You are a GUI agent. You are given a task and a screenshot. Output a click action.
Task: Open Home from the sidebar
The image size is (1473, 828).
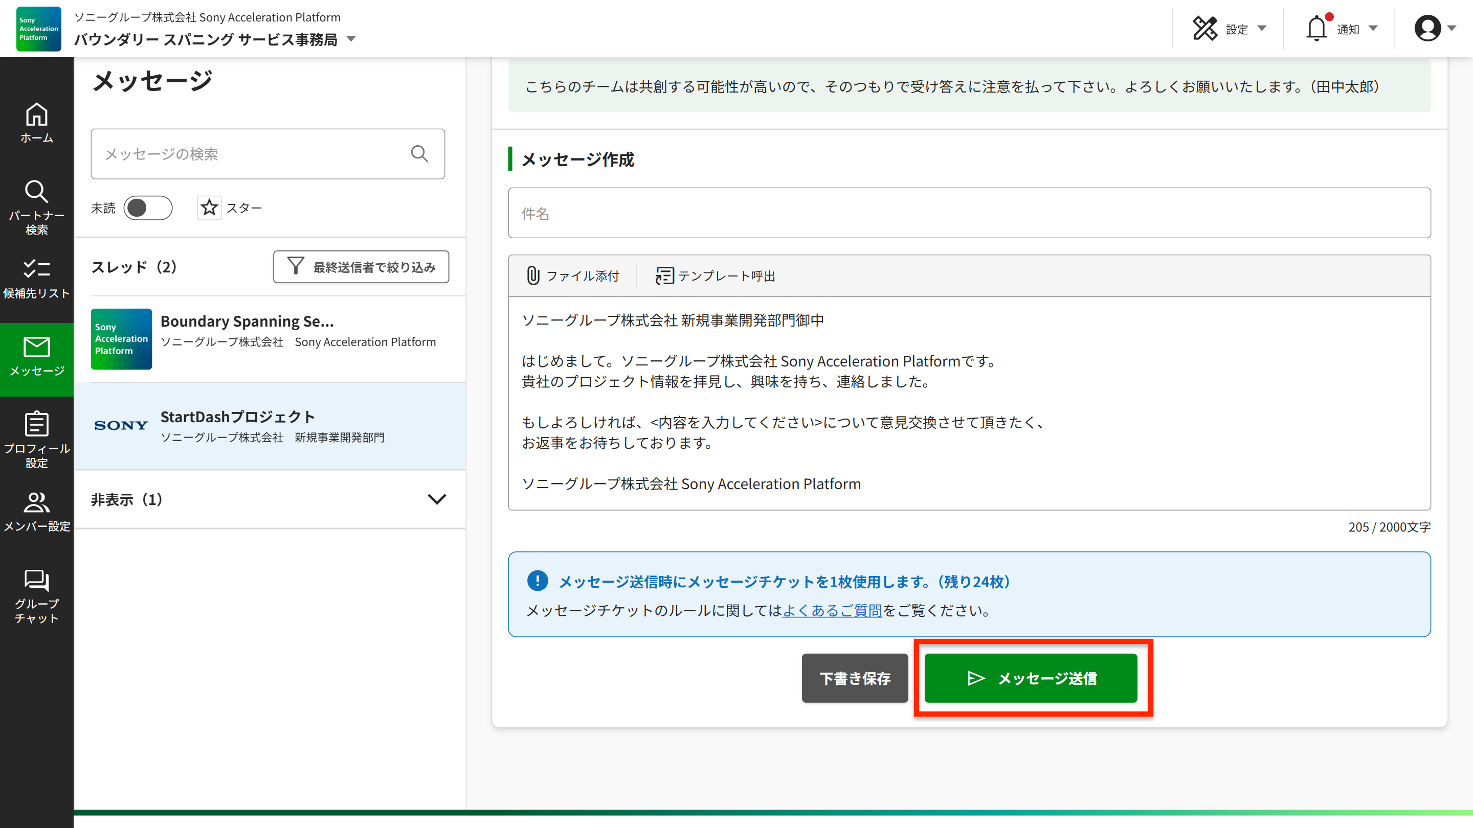click(x=37, y=122)
